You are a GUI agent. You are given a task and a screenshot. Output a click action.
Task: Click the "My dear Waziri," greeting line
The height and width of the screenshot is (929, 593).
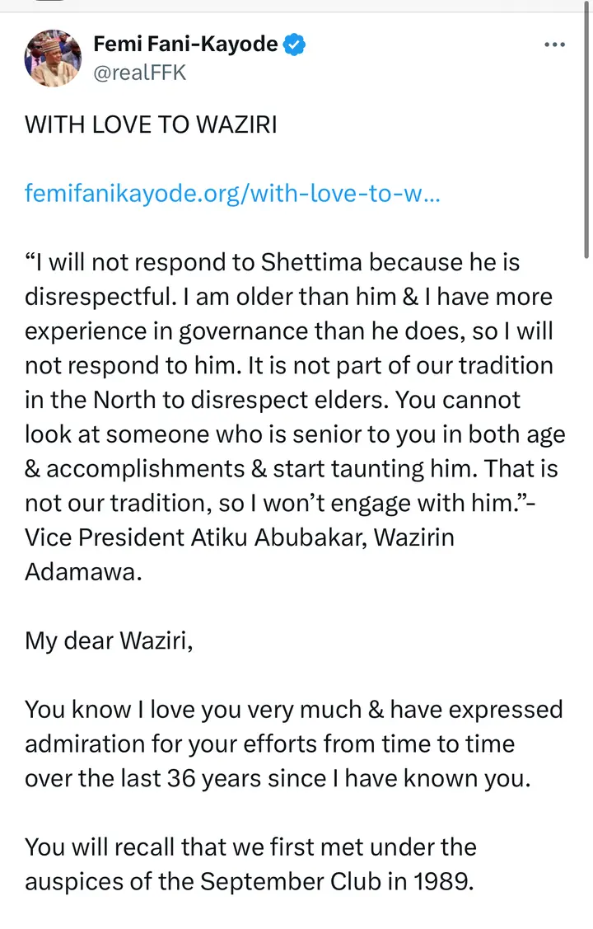109,640
